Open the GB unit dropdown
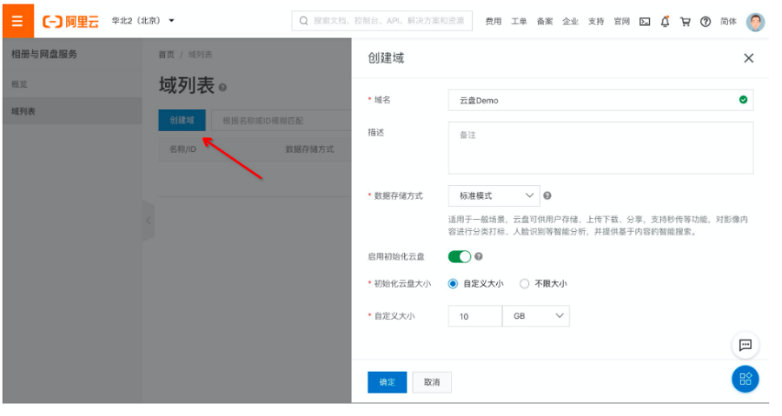This screenshot has width=782, height=416. click(535, 316)
